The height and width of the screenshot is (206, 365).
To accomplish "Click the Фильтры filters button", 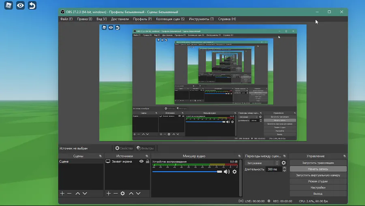I will coord(145,148).
